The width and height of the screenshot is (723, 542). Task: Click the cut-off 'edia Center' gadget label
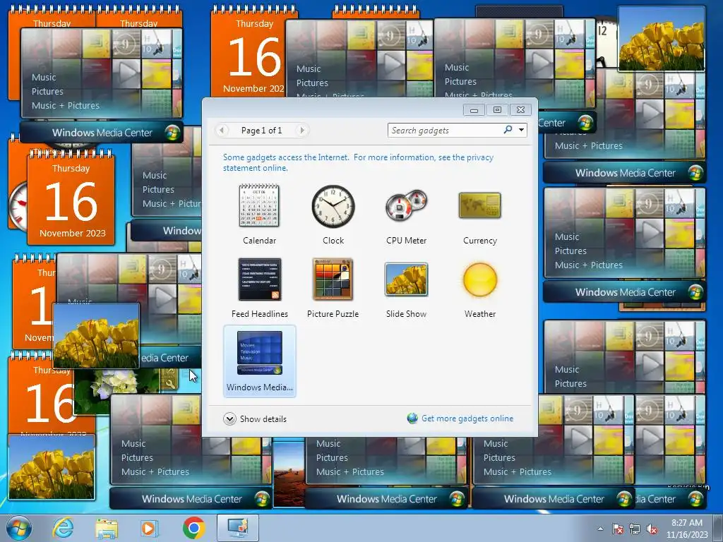click(x=171, y=358)
